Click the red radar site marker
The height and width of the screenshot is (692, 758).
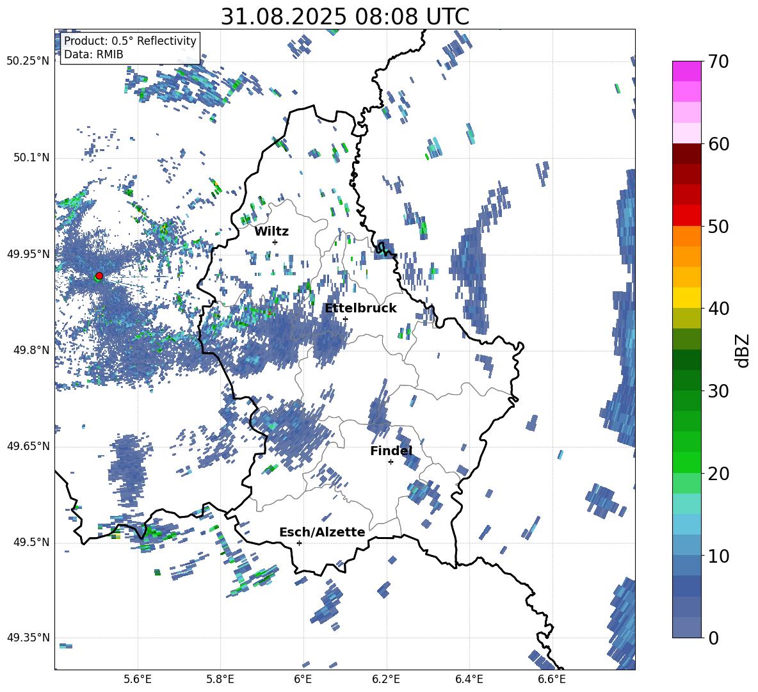click(99, 276)
